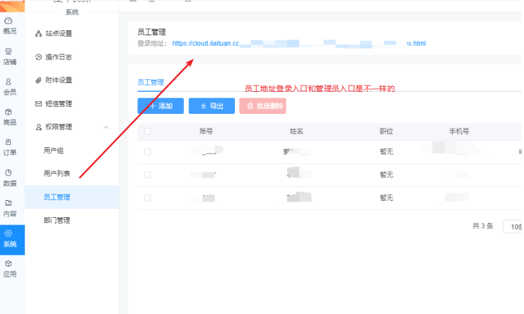Tick the second employee row checkbox
This screenshot has height=314, width=524.
[x=147, y=175]
